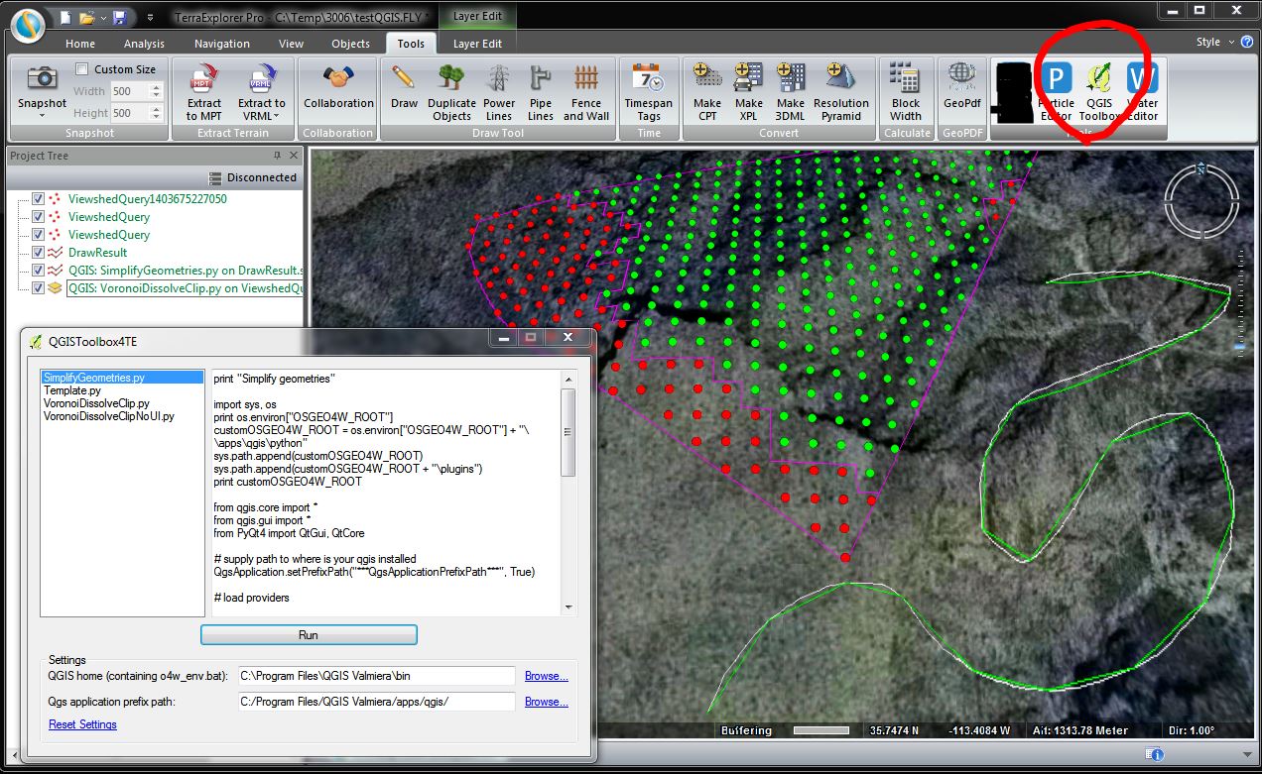This screenshot has width=1262, height=774.
Task: Click the Qgs application prefix path field
Action: tap(376, 702)
